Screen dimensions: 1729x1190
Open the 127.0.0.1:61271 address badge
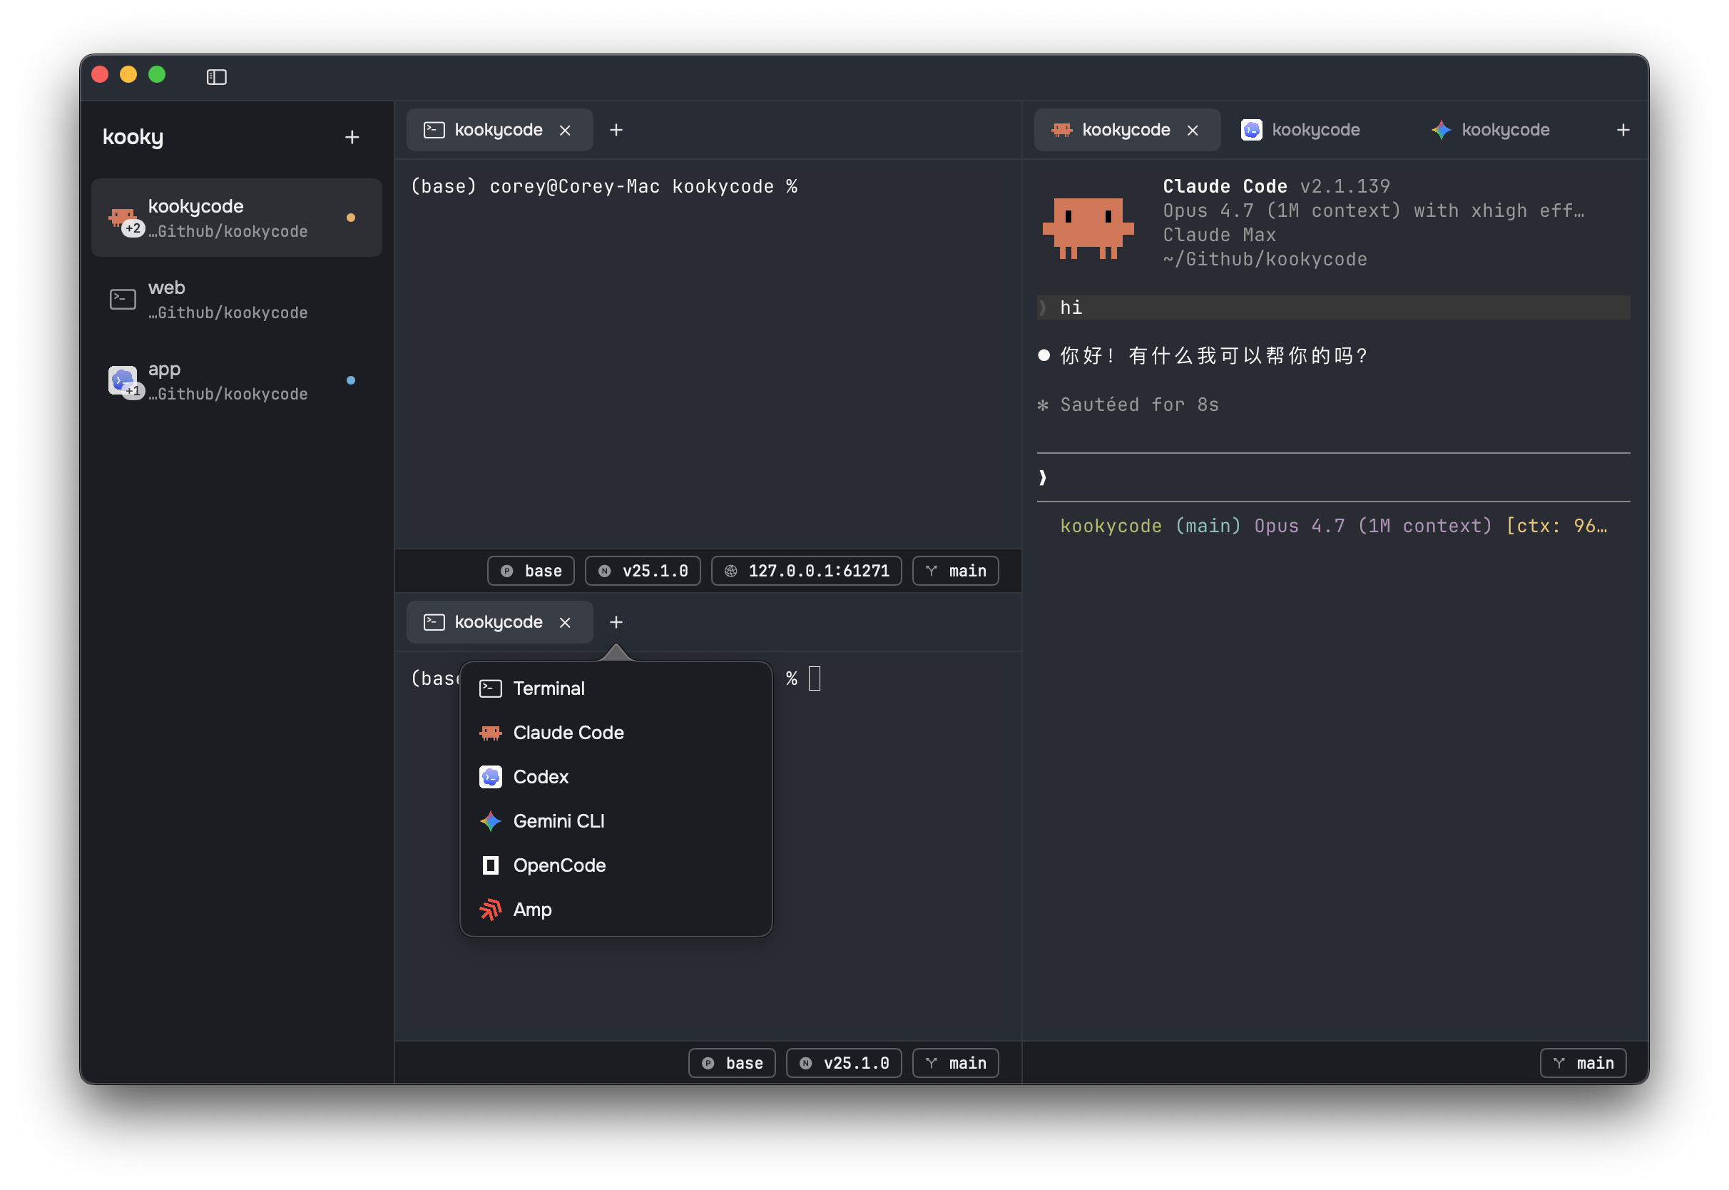coord(807,571)
